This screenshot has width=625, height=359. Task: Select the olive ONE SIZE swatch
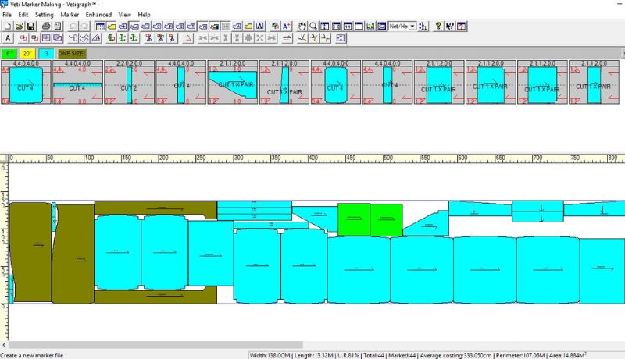tap(72, 53)
